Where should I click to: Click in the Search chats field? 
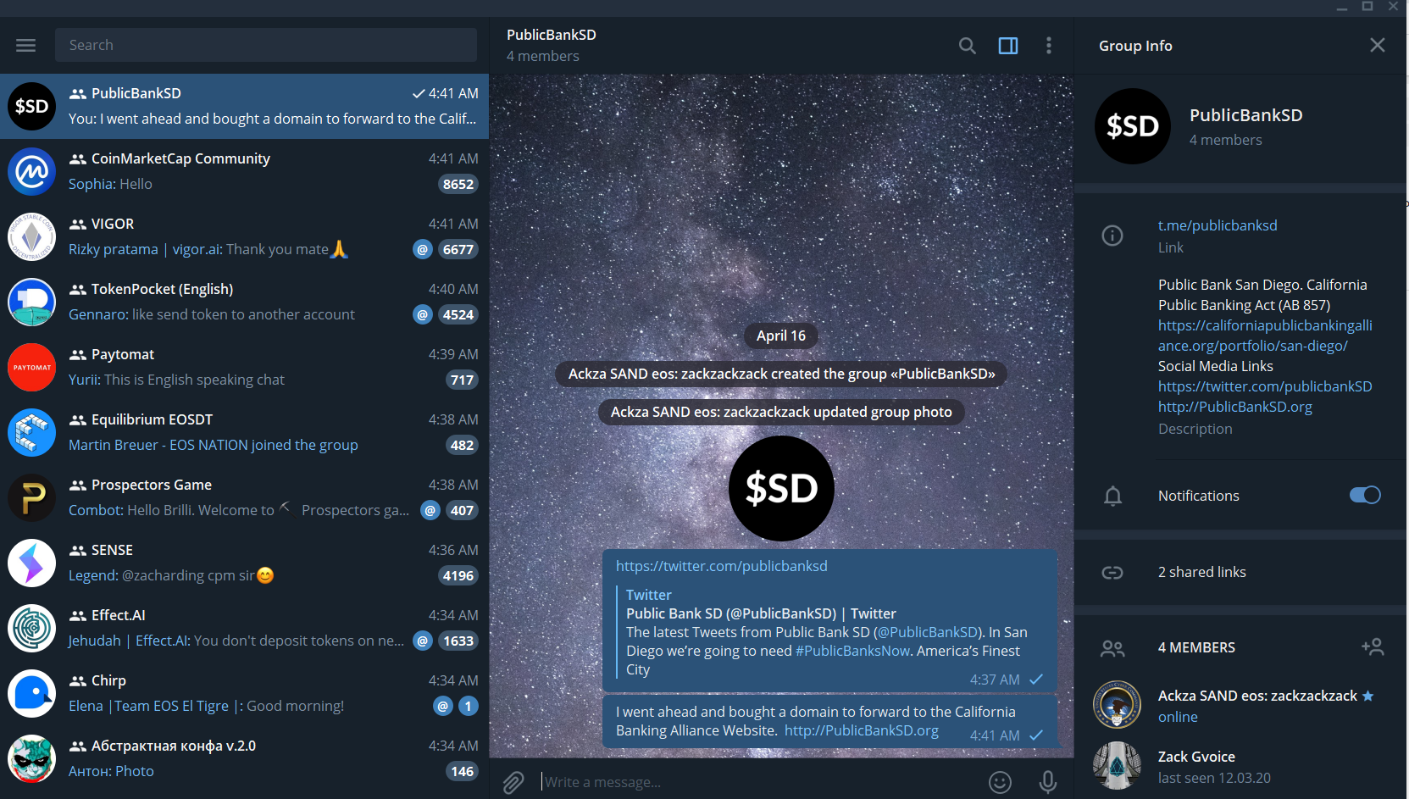click(266, 45)
